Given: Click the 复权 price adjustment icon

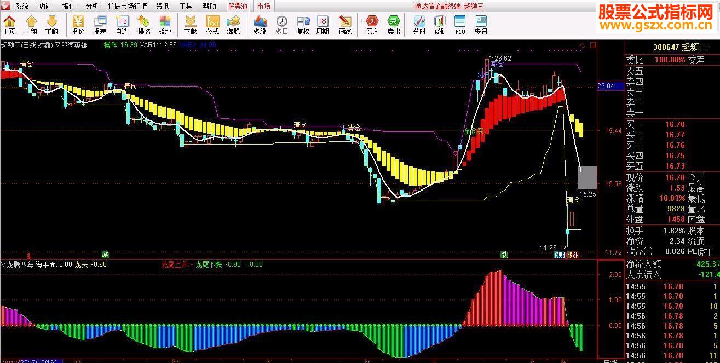Looking at the screenshot, I should [x=303, y=25].
